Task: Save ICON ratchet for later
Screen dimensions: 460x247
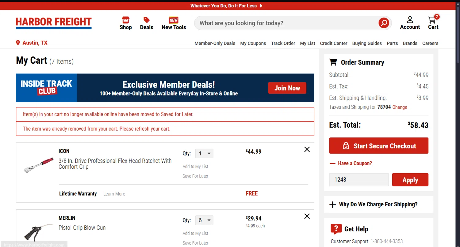Action: click(195, 176)
